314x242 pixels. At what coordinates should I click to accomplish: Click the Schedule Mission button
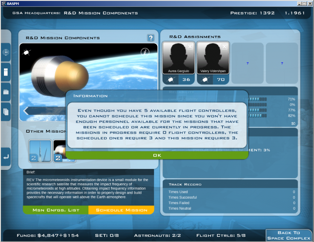coord(121,210)
